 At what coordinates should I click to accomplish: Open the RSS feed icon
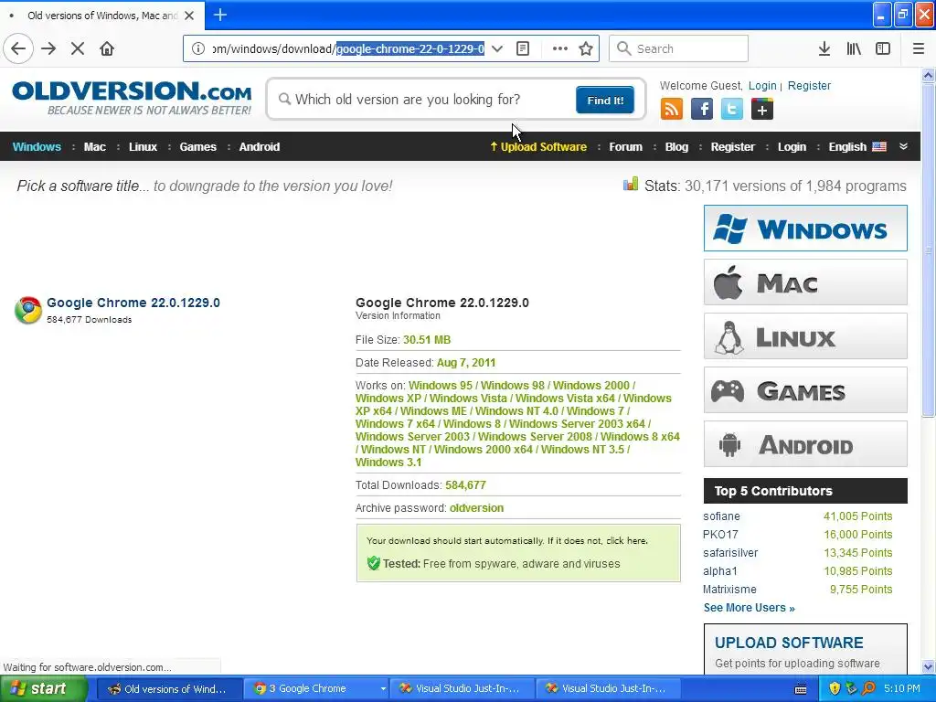(672, 110)
